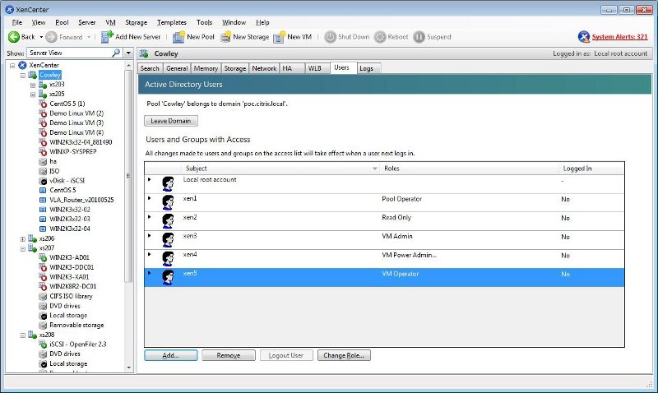Click the CentOS 5 (1) VM icon
658x393 pixels.
[43, 104]
